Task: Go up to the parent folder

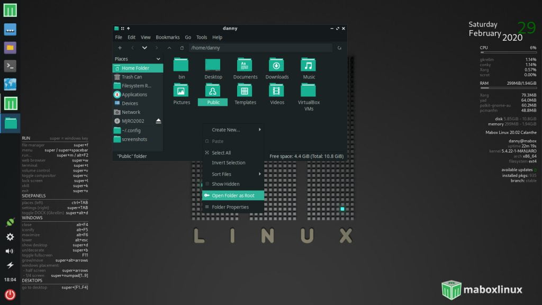Action: (169, 48)
